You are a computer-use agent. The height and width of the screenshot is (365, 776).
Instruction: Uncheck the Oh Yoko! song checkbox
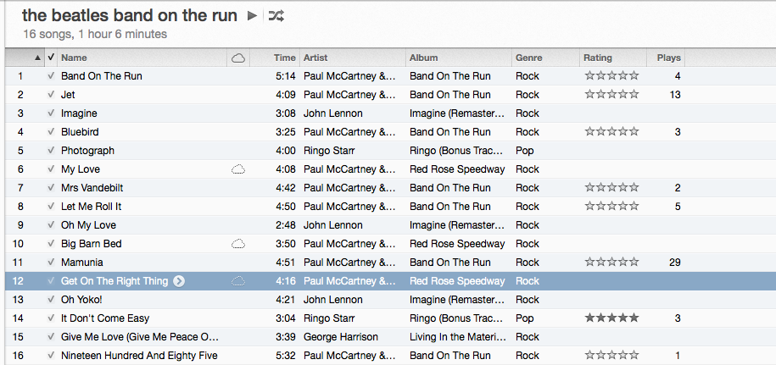coord(51,300)
